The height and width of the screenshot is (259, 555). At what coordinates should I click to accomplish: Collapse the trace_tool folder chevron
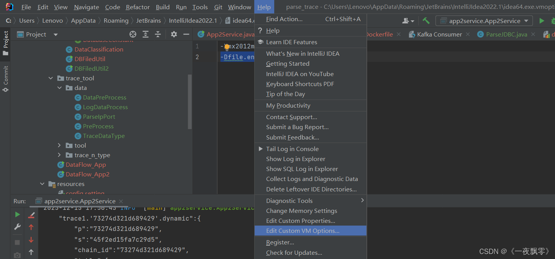pos(51,78)
